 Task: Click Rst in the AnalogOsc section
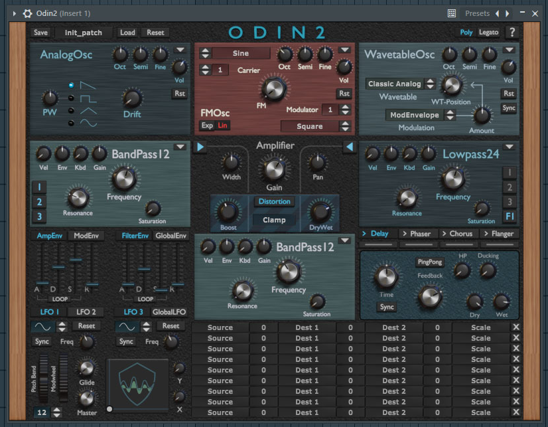180,94
